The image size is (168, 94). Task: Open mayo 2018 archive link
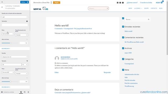128,53
